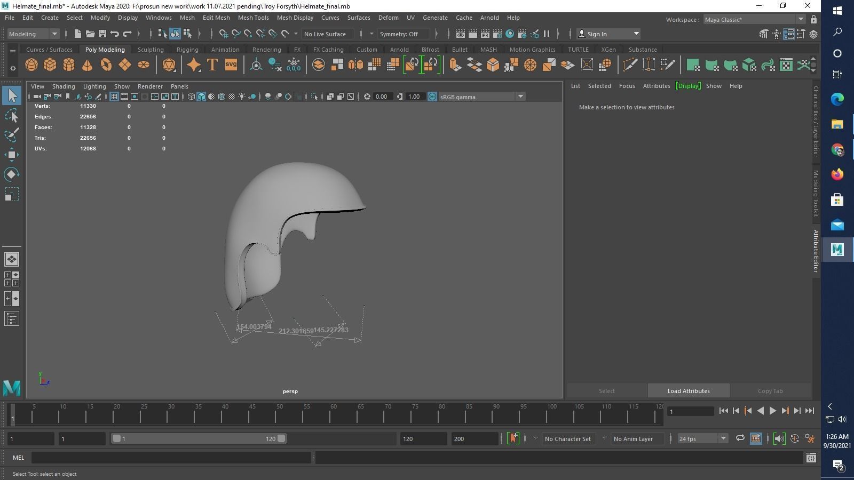Viewport: 854px width, 480px height.
Task: Select the Lasso tool in the toolbox
Action: click(x=12, y=116)
